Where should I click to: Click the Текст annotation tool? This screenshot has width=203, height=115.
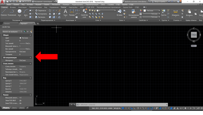point(65,12)
